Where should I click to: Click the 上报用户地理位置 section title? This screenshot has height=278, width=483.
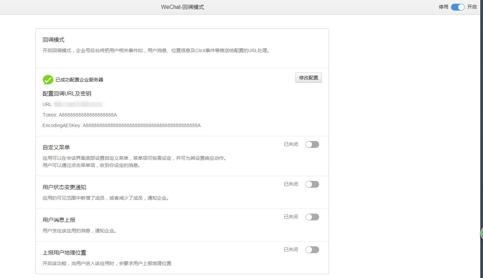64,252
